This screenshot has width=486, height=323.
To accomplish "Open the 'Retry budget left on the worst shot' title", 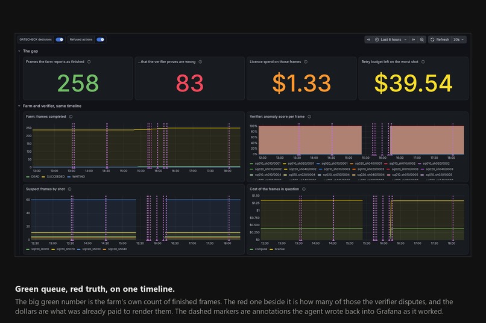I will [390, 62].
